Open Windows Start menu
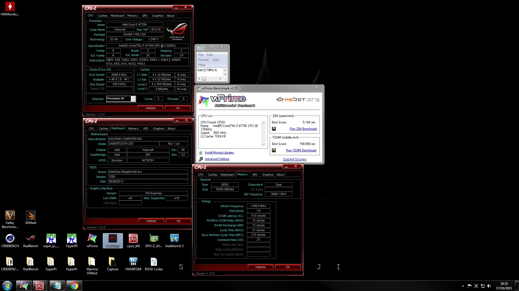This screenshot has height=291, width=519. click(7, 286)
